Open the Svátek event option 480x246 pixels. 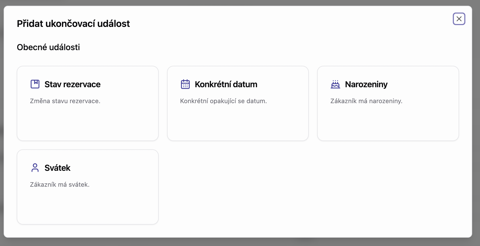click(x=88, y=187)
